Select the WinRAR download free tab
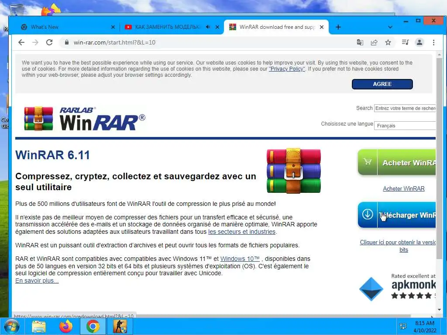The image size is (447, 335). coord(276,27)
